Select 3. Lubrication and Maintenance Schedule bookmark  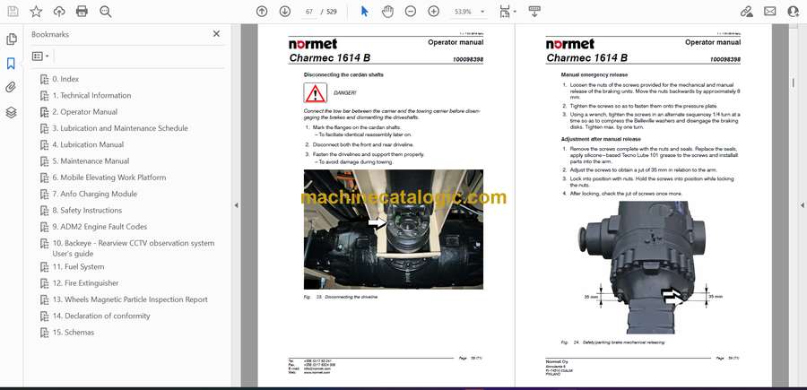coord(120,128)
